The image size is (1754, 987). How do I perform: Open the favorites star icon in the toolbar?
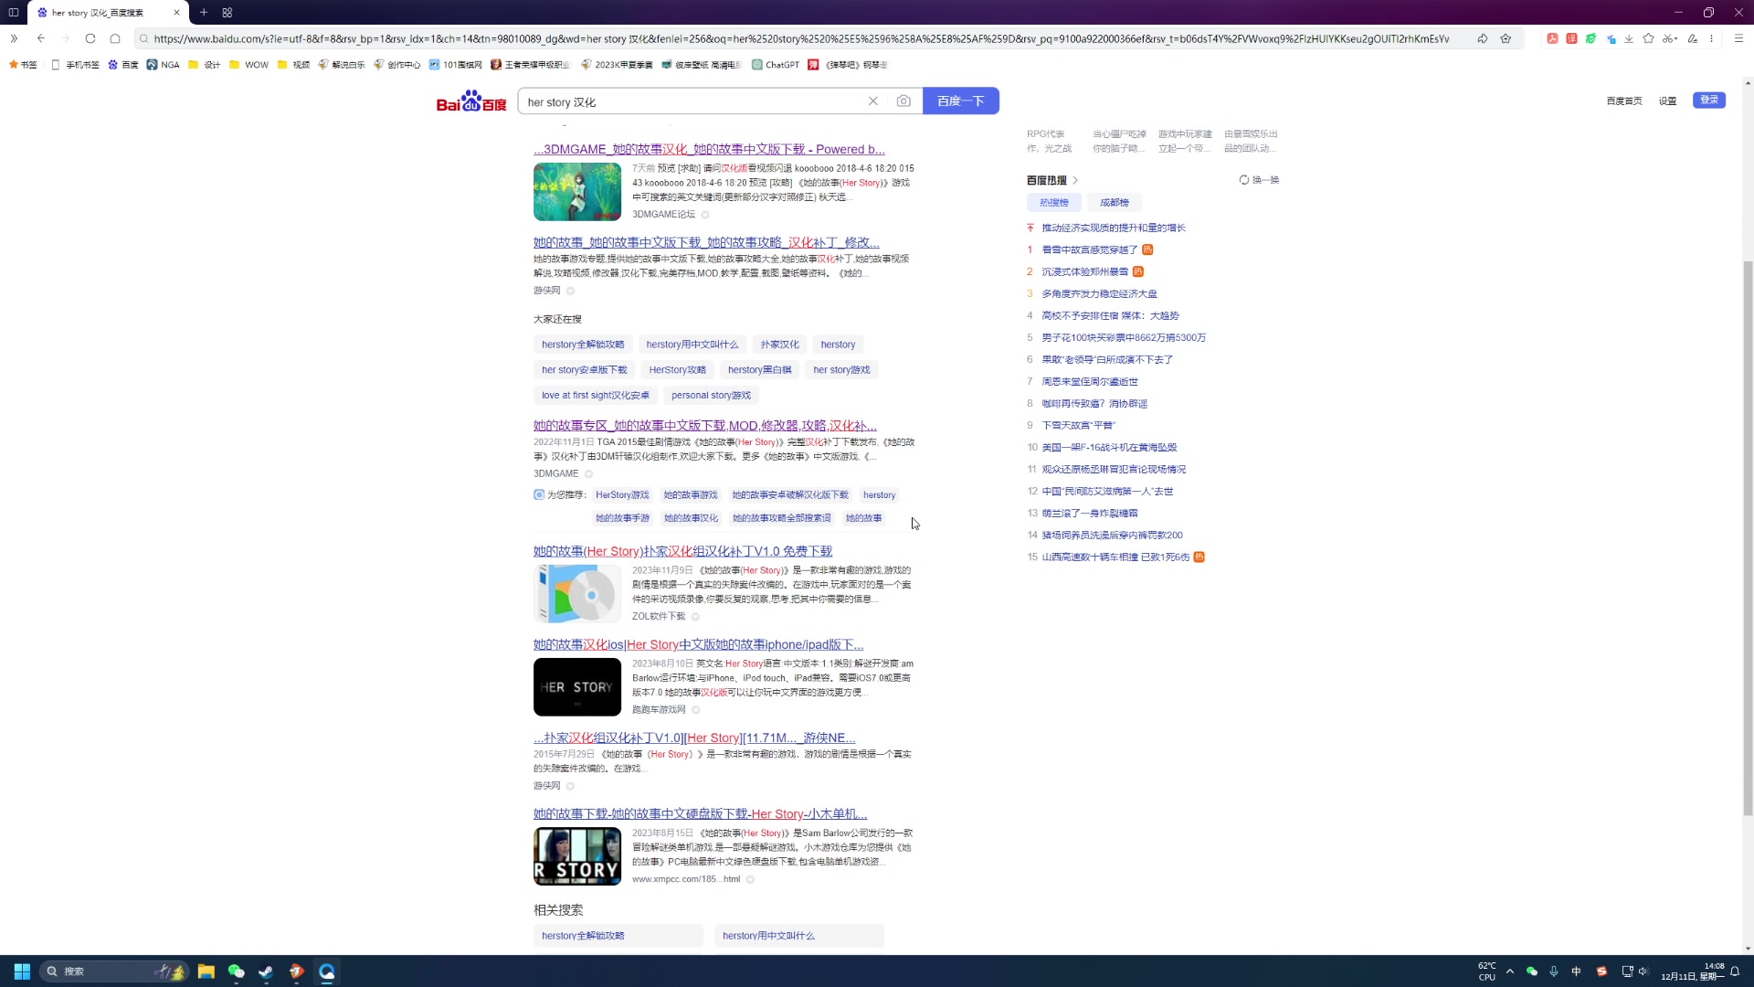[x=1648, y=38]
